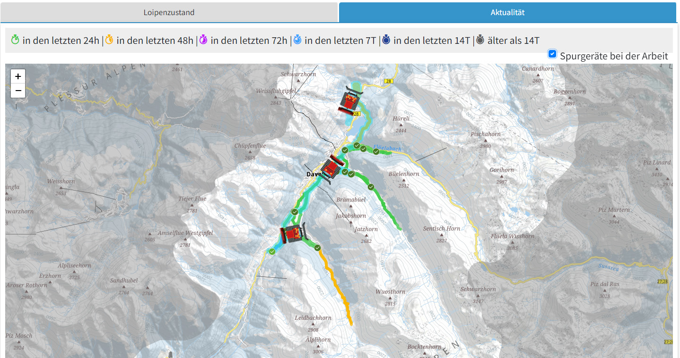Click gray stopwatch icon for älter als 14T
The width and height of the screenshot is (680, 358).
480,40
